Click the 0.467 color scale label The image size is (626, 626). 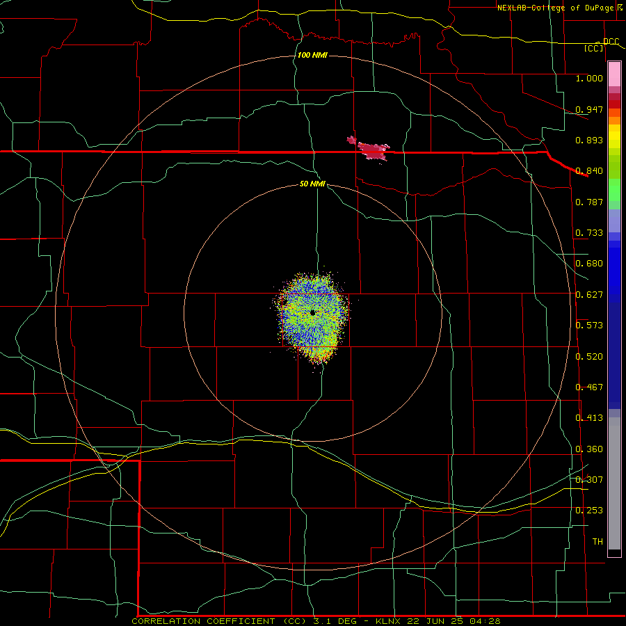[x=589, y=387]
